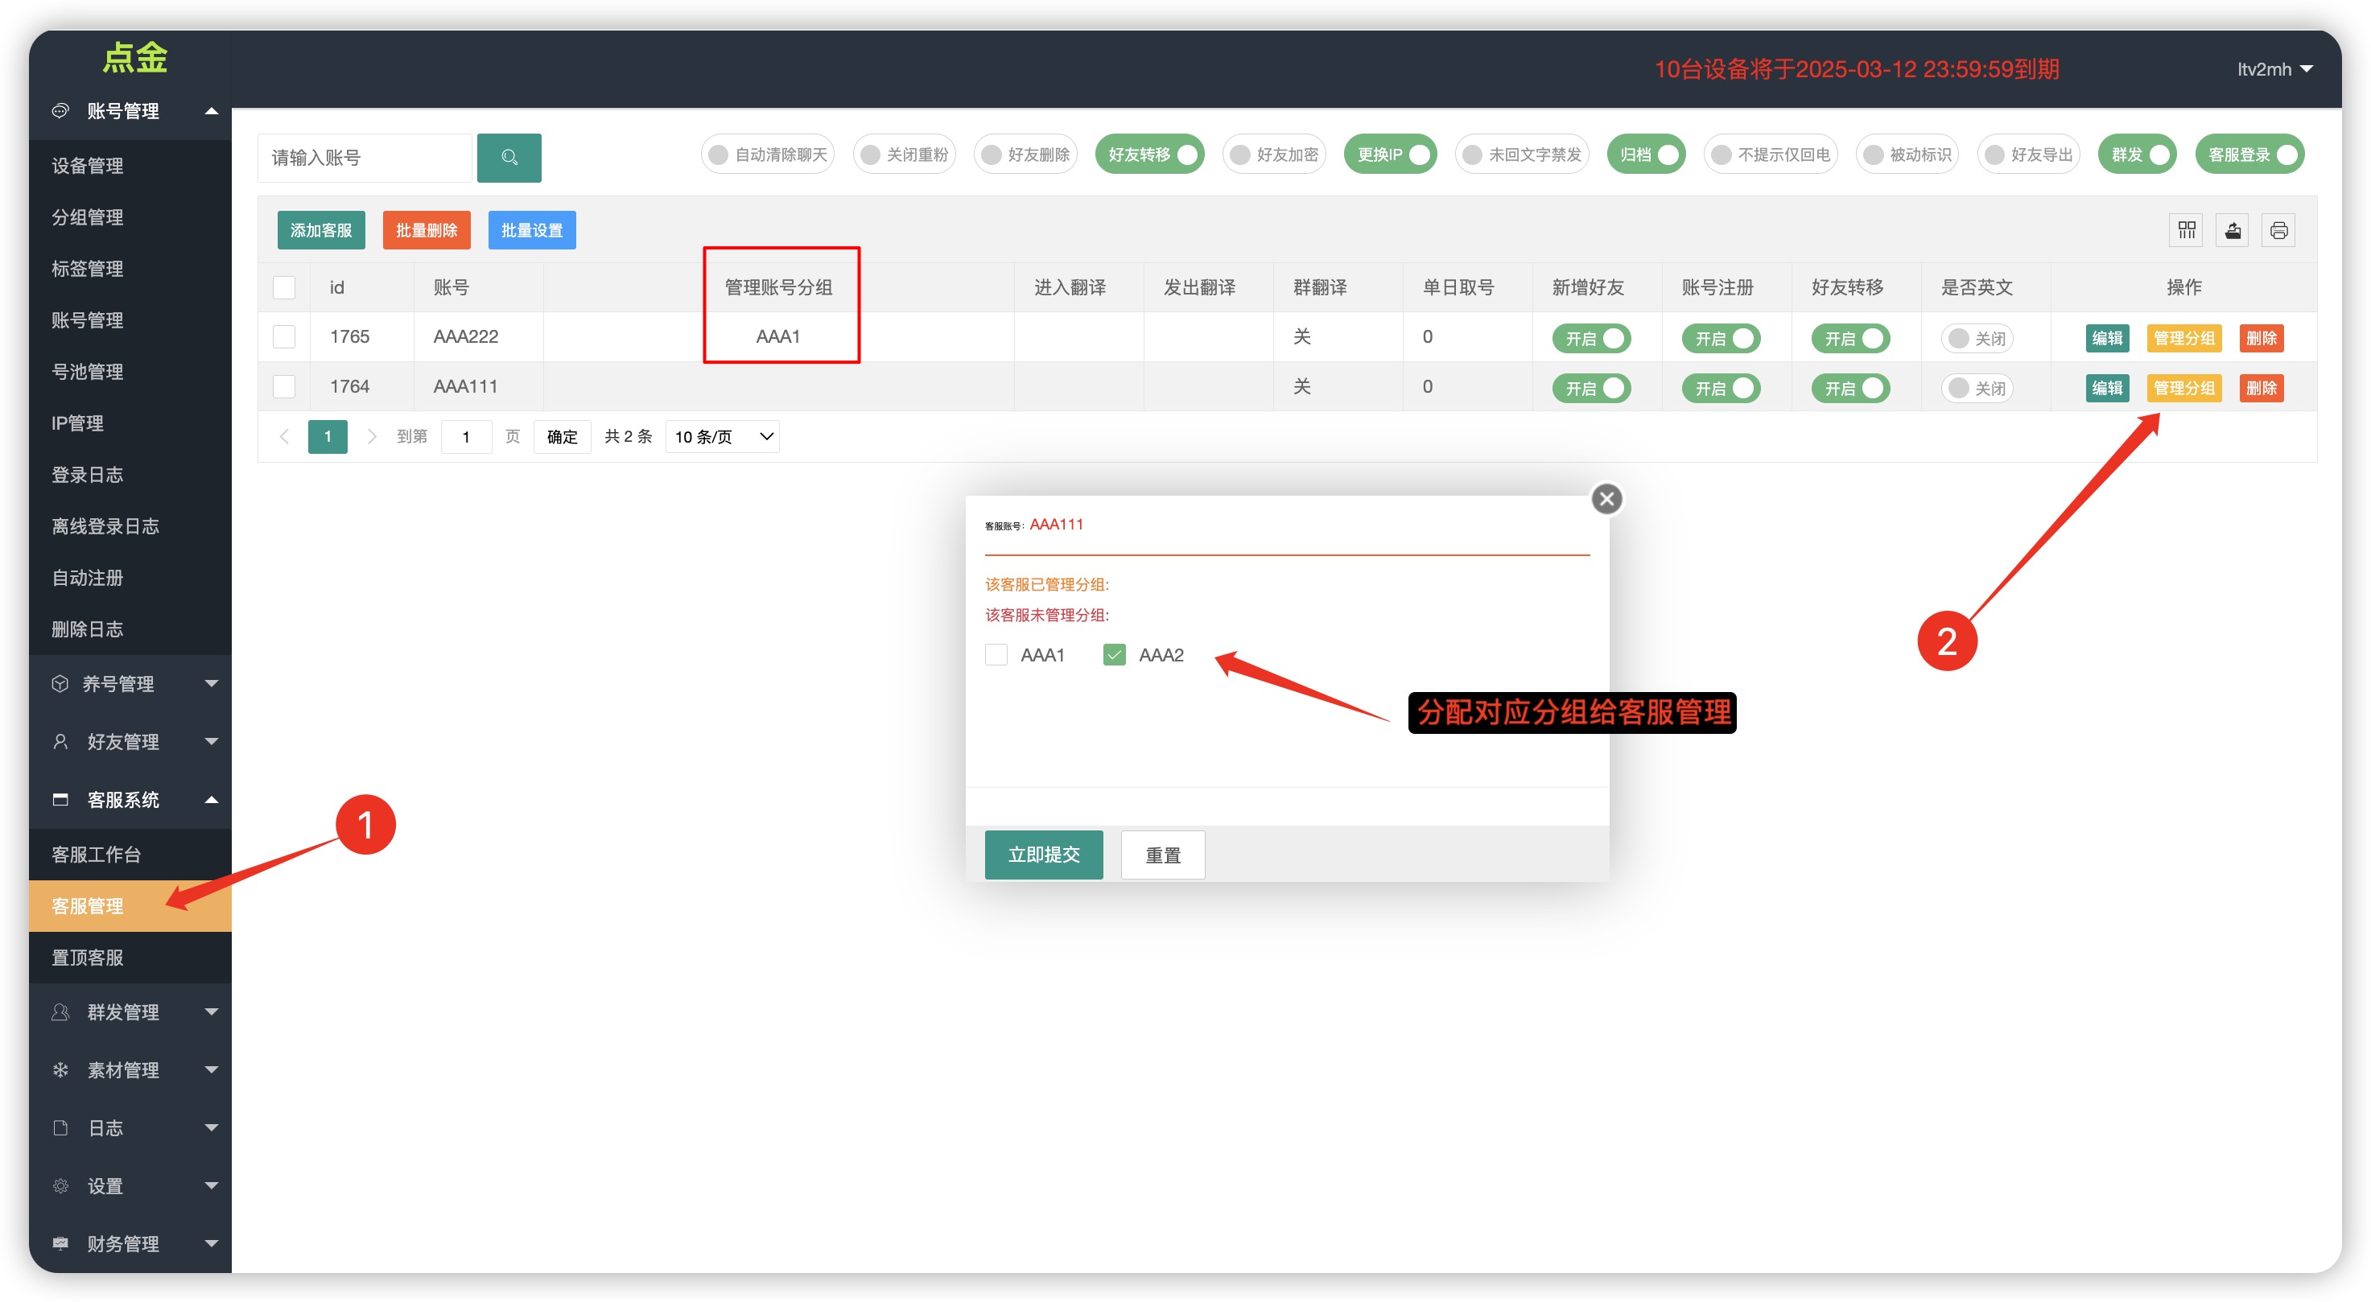Enable the 自动清除聊天 toggle
This screenshot has width=2371, height=1302.
pos(767,155)
